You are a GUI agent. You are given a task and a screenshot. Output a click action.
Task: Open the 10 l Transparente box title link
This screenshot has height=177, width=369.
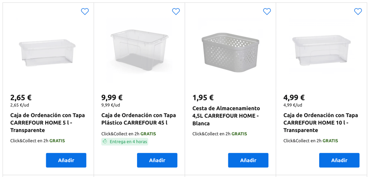click(321, 123)
